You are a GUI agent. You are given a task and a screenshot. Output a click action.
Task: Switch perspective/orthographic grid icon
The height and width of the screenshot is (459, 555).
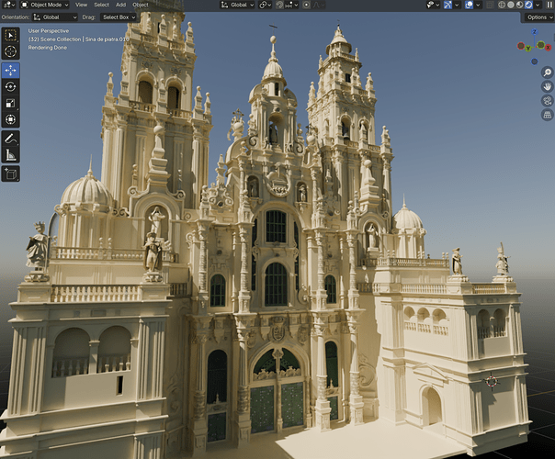pos(548,115)
